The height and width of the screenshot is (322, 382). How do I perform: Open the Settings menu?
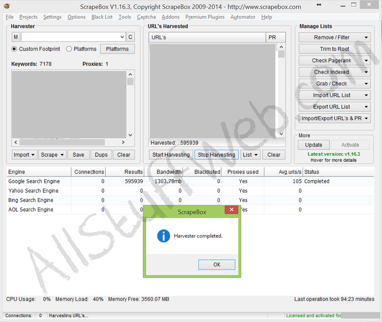click(52, 17)
